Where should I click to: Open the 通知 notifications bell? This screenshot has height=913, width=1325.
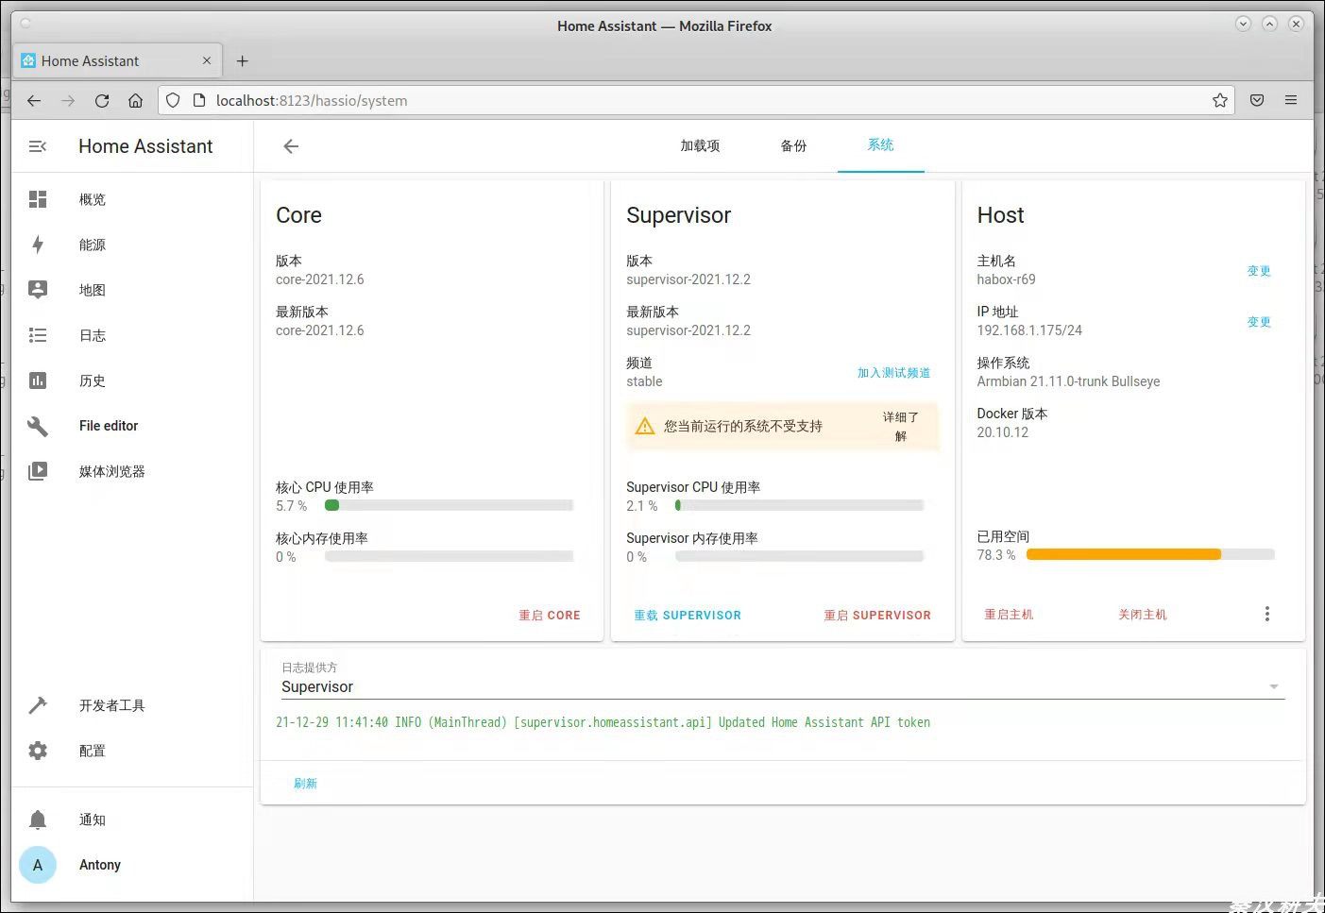38,820
